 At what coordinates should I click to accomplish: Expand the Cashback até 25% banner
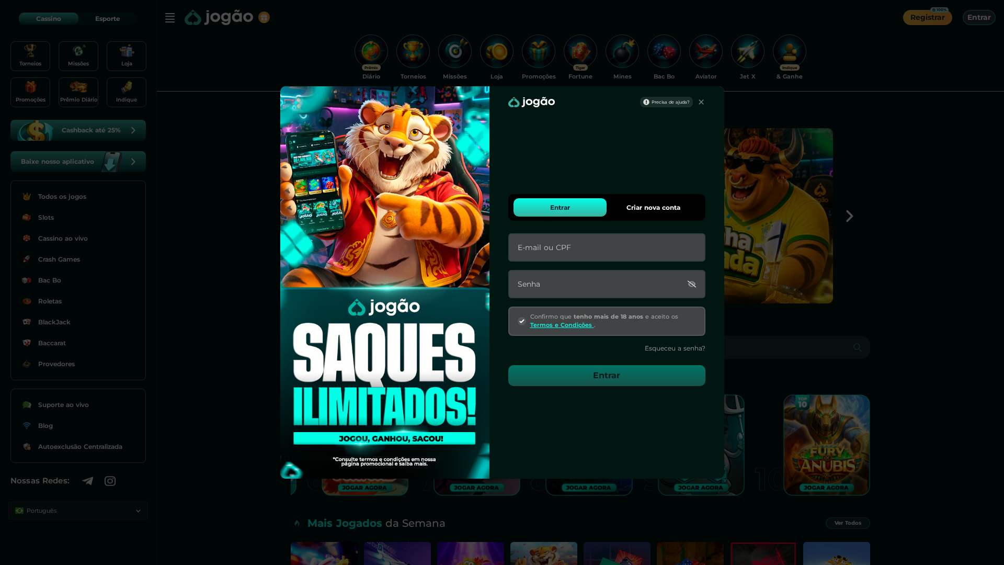click(x=78, y=130)
